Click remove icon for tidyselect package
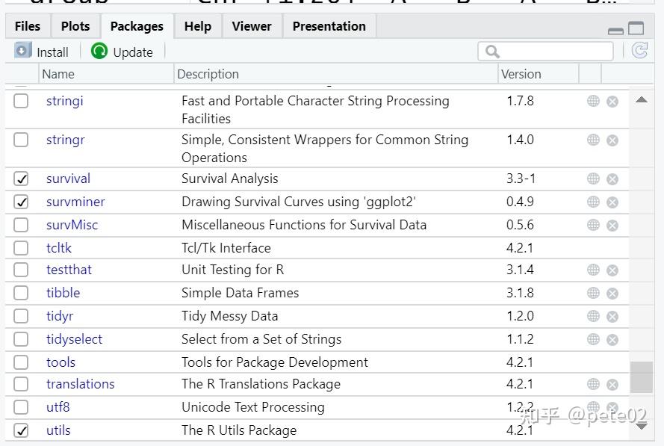The width and height of the screenshot is (664, 446). pos(612,340)
